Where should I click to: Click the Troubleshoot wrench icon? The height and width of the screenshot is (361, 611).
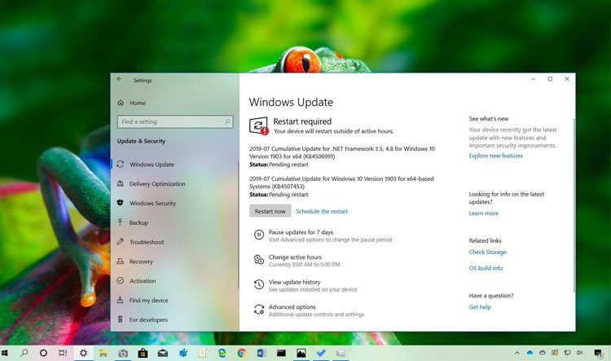(121, 242)
